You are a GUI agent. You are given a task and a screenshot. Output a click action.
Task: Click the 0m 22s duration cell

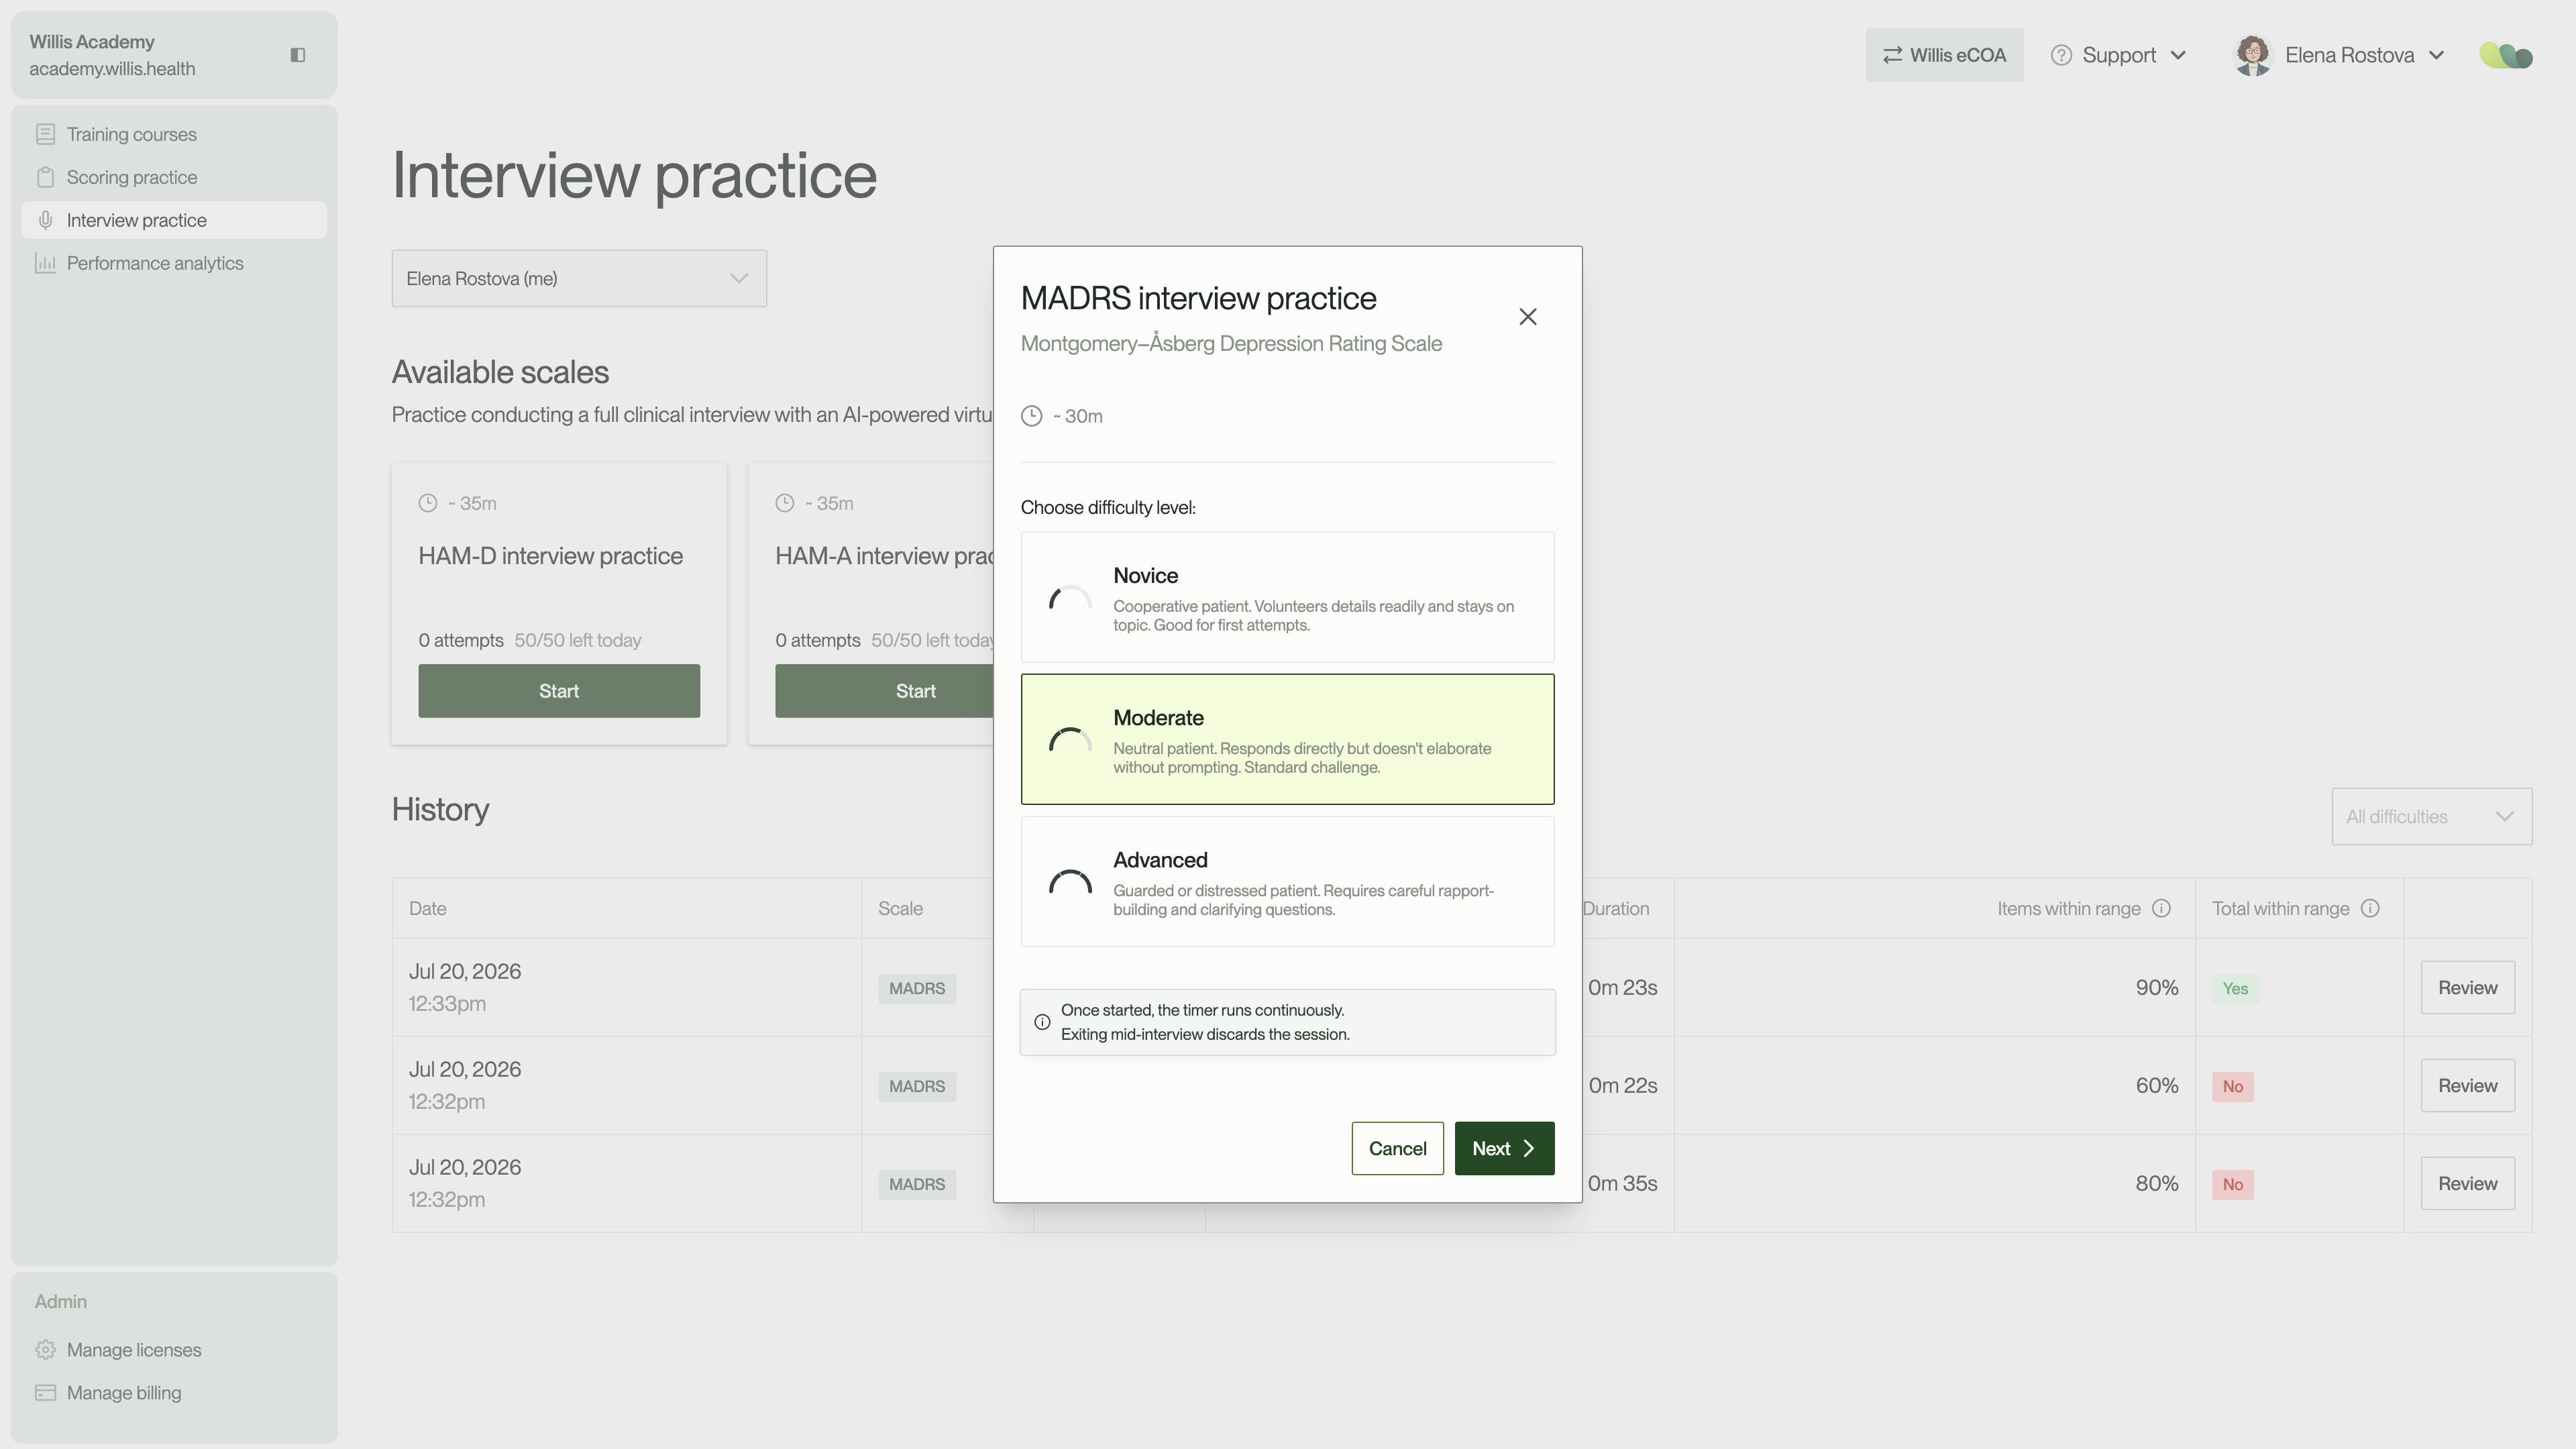click(1622, 1085)
